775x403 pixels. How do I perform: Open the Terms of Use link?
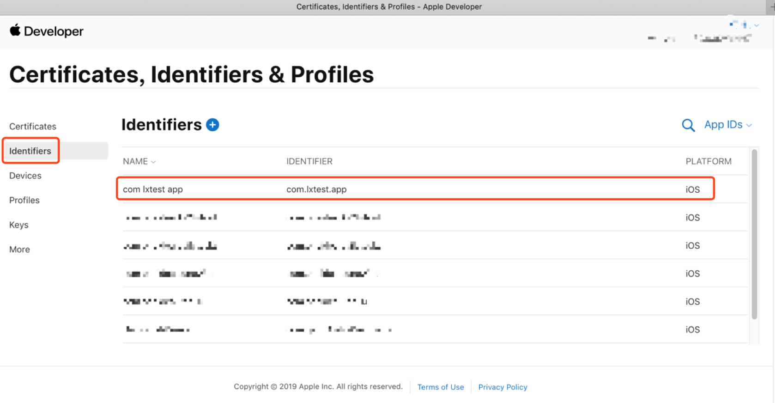441,387
